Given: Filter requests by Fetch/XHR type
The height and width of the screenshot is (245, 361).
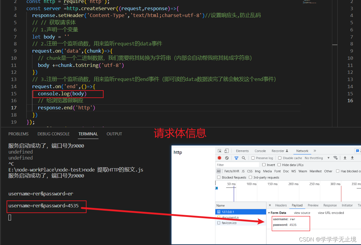Looking at the screenshot, I should pyautogui.click(x=232, y=171).
